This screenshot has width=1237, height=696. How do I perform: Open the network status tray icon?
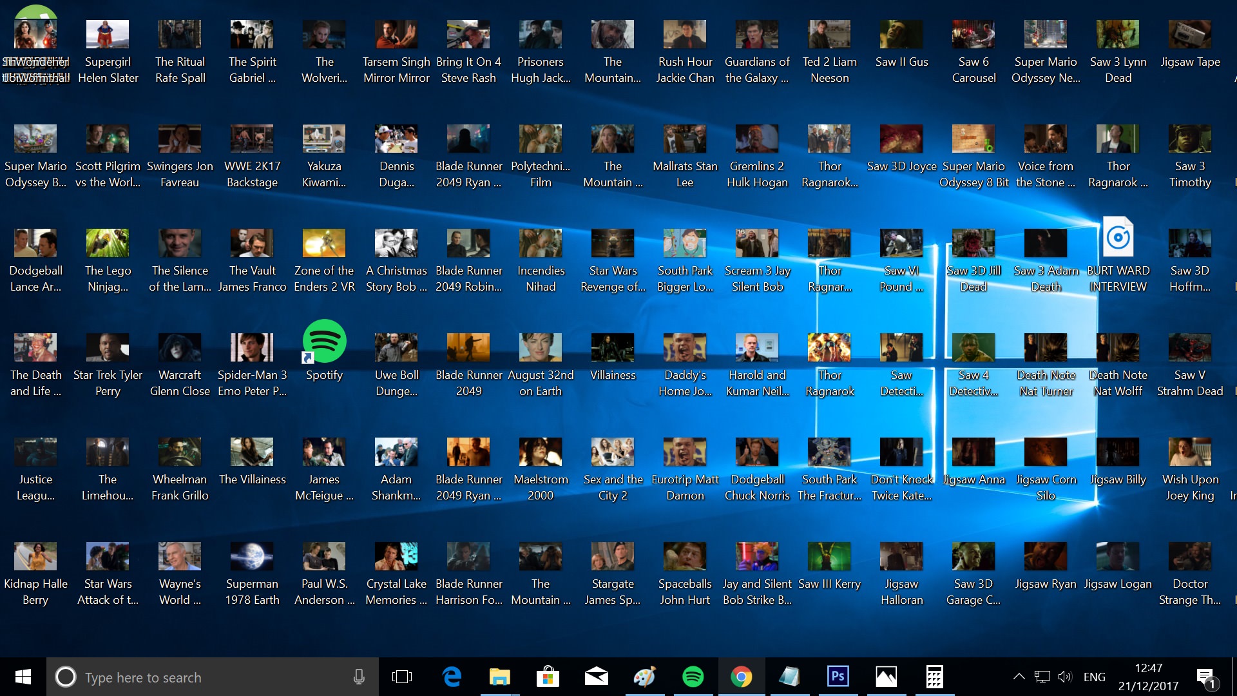tap(1042, 677)
